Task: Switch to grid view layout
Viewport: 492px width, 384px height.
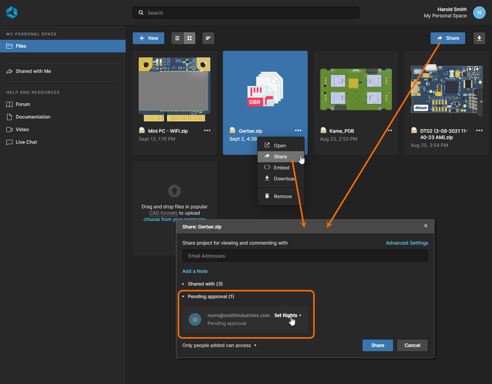Action: 189,37
